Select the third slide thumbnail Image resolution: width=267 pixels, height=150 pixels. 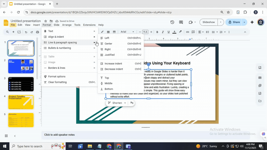21,84
